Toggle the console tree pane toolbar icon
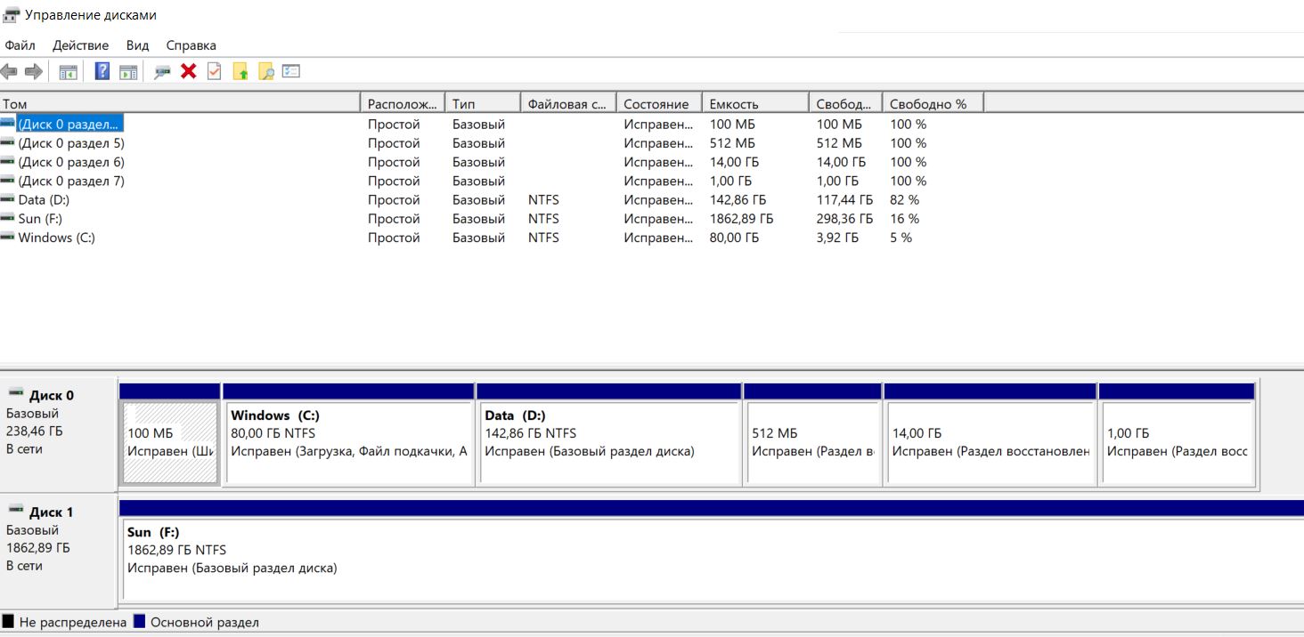1304x637 pixels. (x=69, y=71)
